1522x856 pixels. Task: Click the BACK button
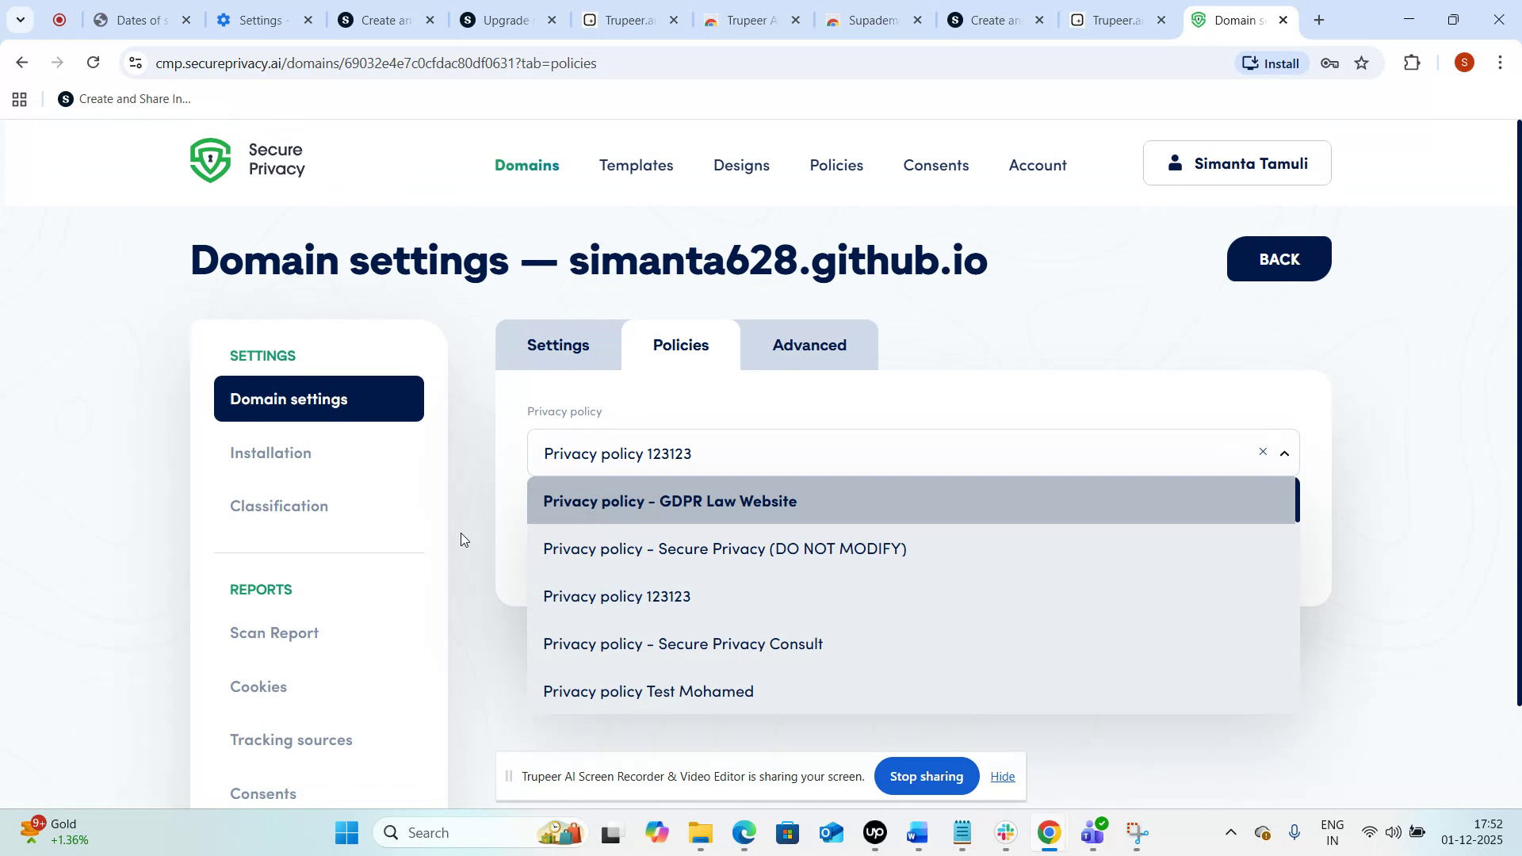click(x=1278, y=258)
